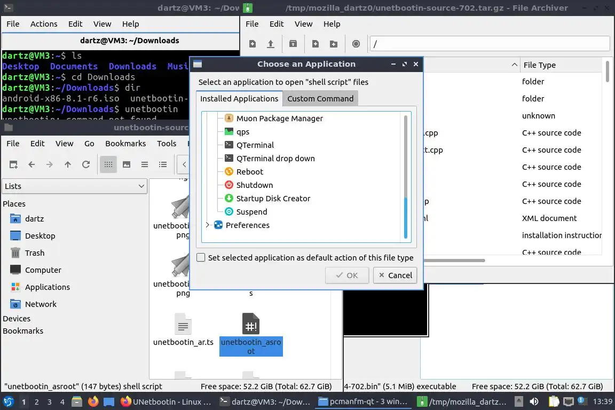Click the stop circle icon in File Archiver
The height and width of the screenshot is (410, 615).
(356, 44)
